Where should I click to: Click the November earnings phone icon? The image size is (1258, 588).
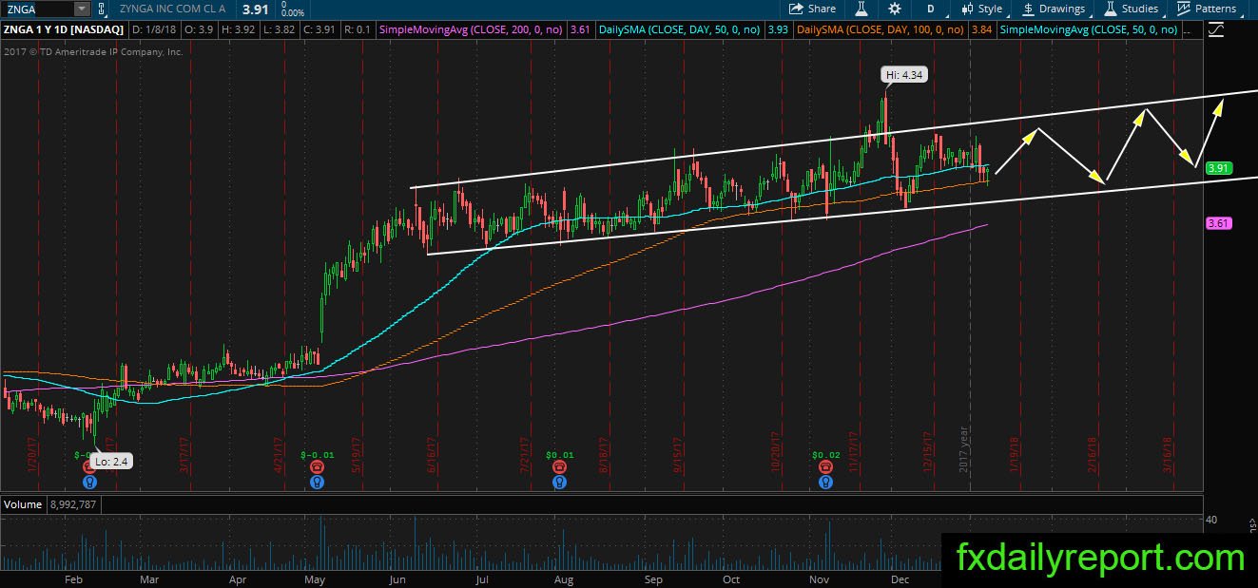tap(826, 466)
